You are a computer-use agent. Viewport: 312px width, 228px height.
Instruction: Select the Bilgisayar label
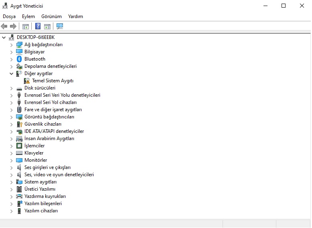point(34,52)
